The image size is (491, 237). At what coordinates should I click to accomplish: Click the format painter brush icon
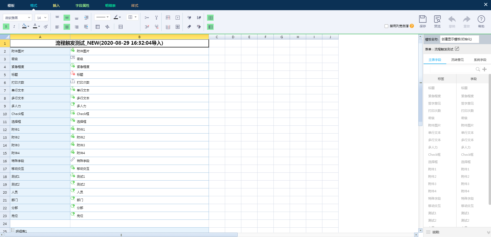point(46,27)
